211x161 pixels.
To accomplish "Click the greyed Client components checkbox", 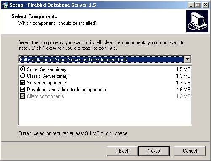I will click(23, 96).
